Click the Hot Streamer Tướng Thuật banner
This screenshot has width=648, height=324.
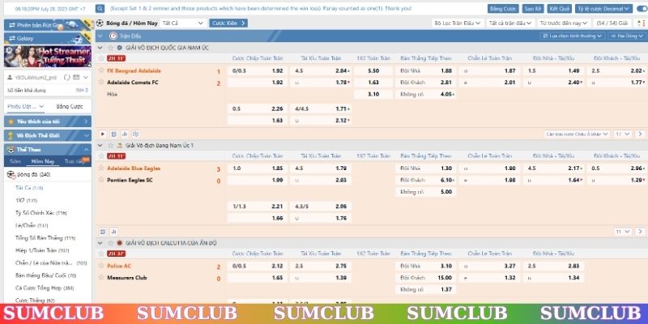click(x=45, y=56)
